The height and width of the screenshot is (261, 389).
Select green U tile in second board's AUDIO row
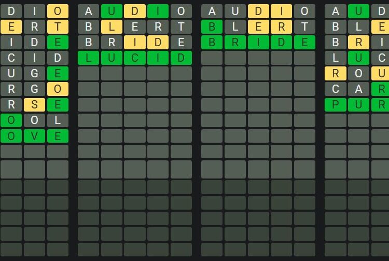point(112,11)
